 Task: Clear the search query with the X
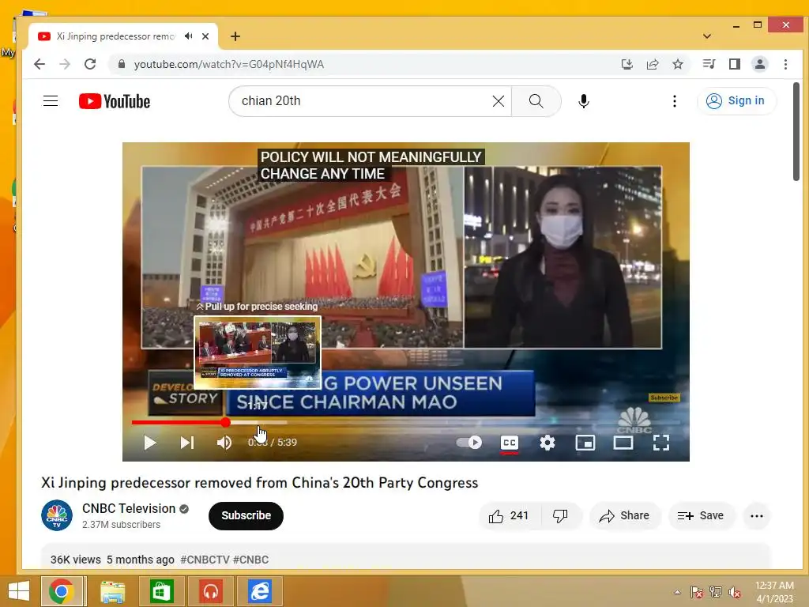pos(499,101)
